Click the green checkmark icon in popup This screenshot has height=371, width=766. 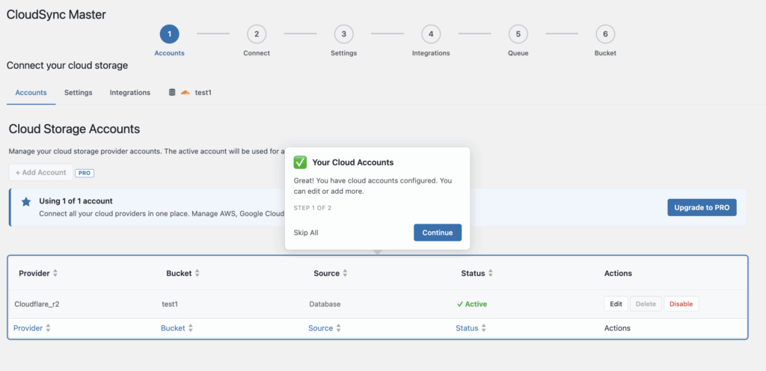click(x=300, y=162)
